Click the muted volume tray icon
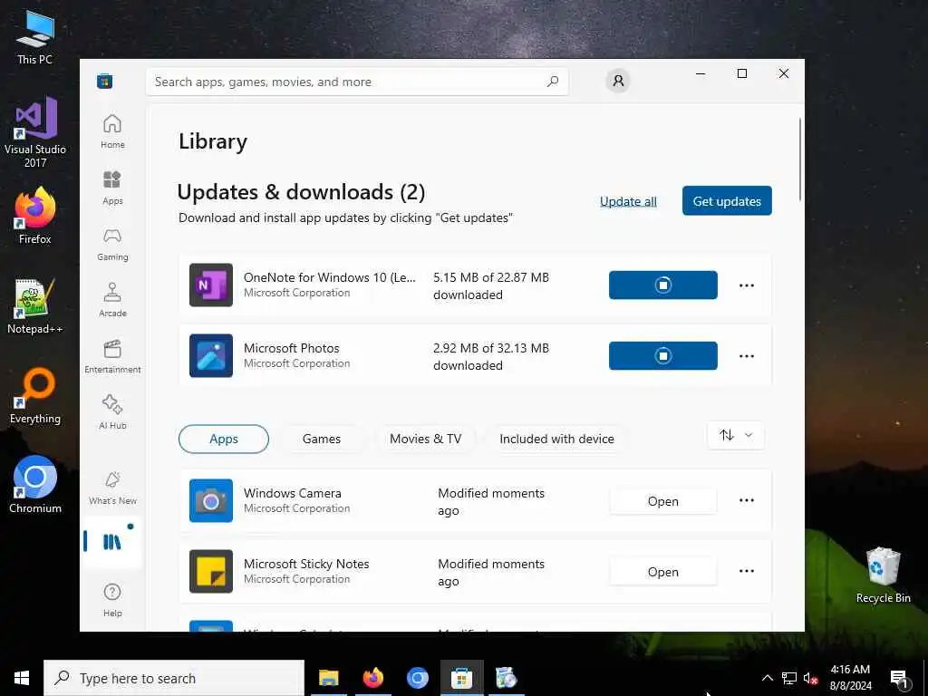928x696 pixels. click(810, 678)
